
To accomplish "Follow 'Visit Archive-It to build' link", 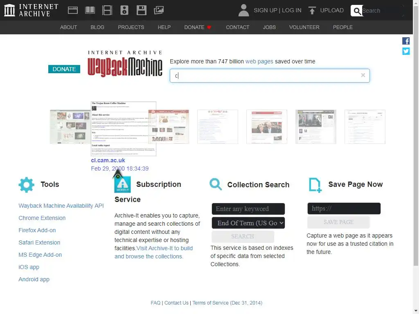I will 164,248.
